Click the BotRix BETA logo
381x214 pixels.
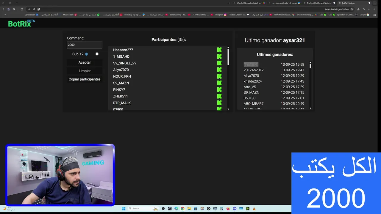[x=21, y=23]
